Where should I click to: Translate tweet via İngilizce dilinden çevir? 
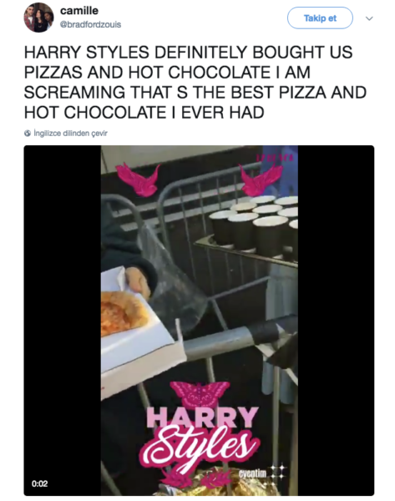71,134
